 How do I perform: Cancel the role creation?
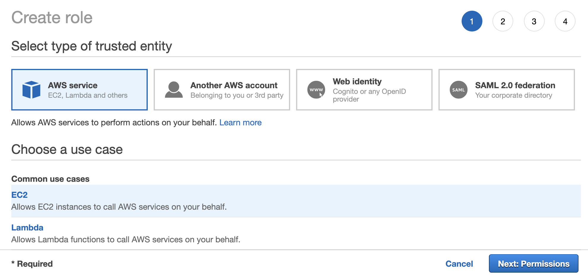[x=459, y=264]
